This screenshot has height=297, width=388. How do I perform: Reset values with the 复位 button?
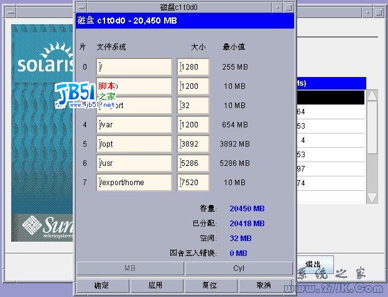click(210, 285)
